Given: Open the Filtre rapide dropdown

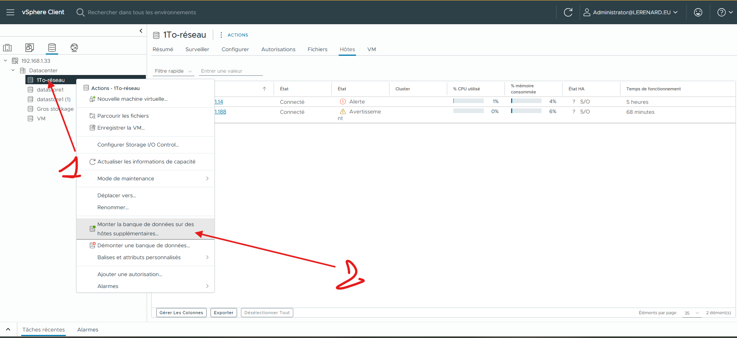Looking at the screenshot, I should [173, 71].
